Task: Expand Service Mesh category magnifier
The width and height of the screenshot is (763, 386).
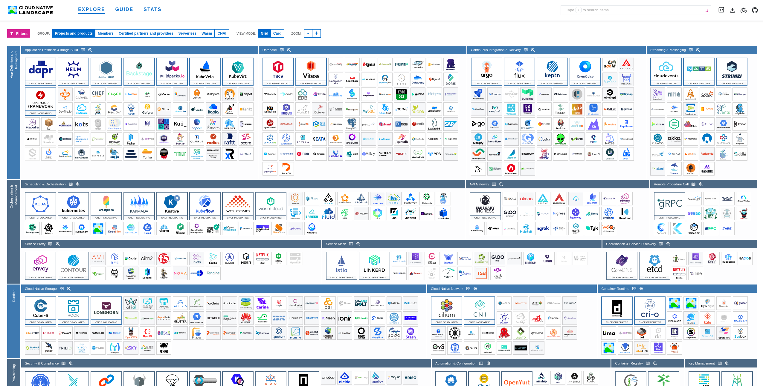Action: [358, 244]
